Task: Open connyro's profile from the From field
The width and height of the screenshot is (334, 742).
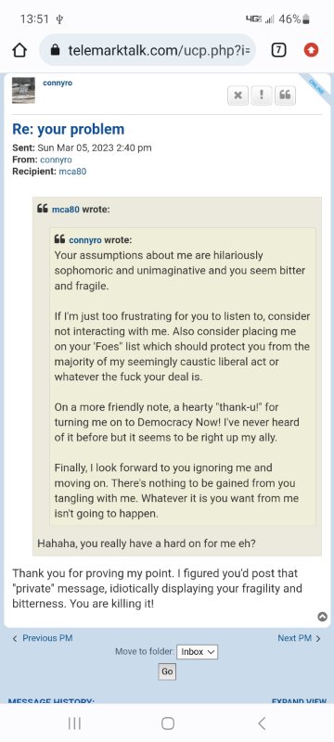Action: coord(56,160)
